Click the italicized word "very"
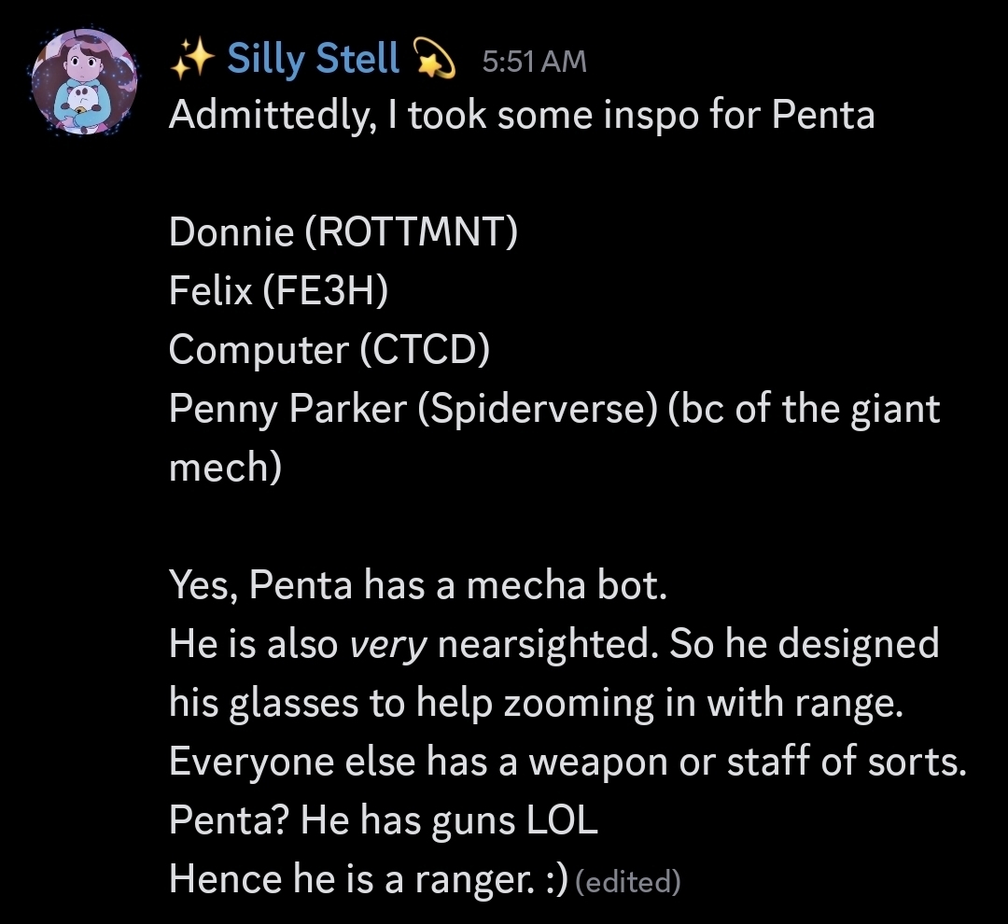The width and height of the screenshot is (1008, 924). pos(387,645)
